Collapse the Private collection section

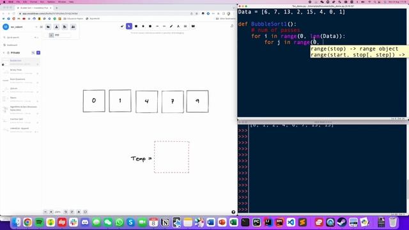coord(4,52)
